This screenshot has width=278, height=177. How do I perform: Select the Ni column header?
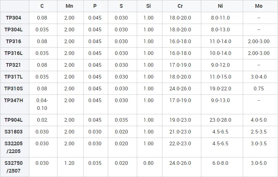point(220,6)
